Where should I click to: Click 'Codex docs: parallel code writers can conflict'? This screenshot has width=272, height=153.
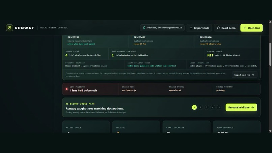click(152, 66)
